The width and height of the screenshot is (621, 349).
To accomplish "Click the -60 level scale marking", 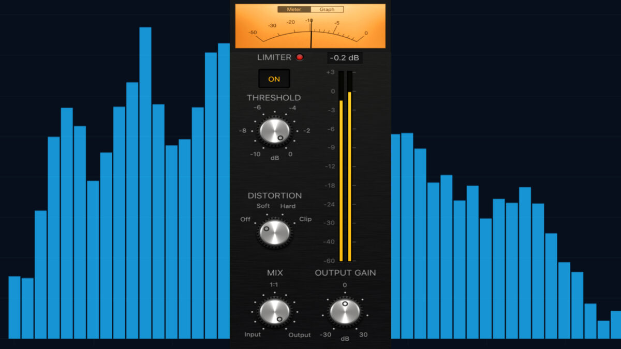I will 330,260.
